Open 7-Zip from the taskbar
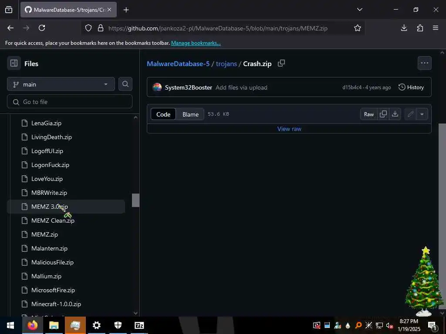Image resolution: width=446 pixels, height=334 pixels. pyautogui.click(x=139, y=325)
